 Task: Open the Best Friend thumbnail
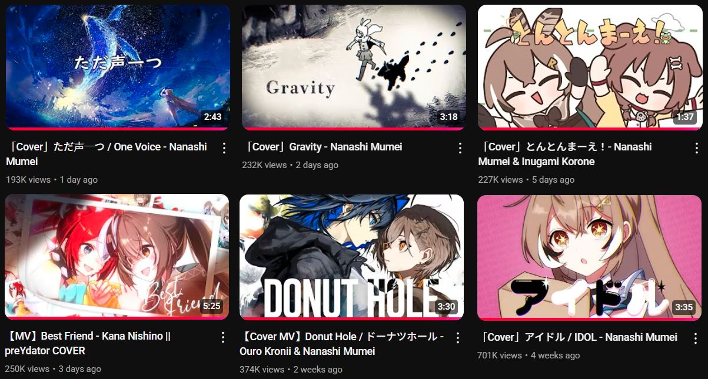[x=117, y=257]
